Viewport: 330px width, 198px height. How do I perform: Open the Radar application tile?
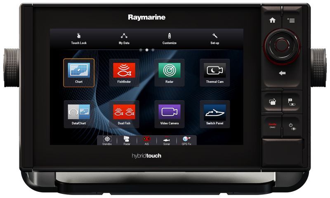click(170, 73)
